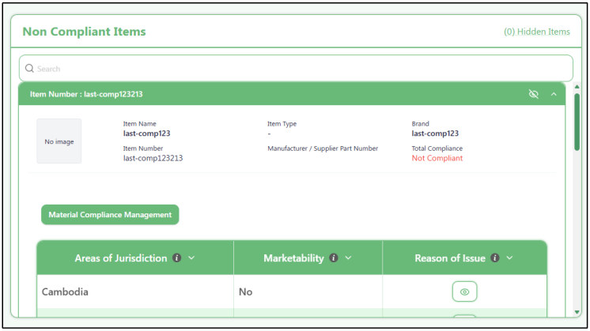The width and height of the screenshot is (590, 331).
Task: Collapse the item last-comp123213 panel
Action: [554, 94]
